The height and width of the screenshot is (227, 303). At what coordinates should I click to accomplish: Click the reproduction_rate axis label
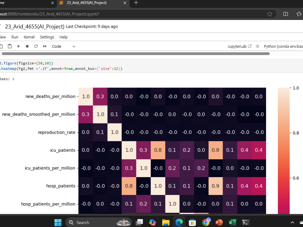(x=57, y=132)
